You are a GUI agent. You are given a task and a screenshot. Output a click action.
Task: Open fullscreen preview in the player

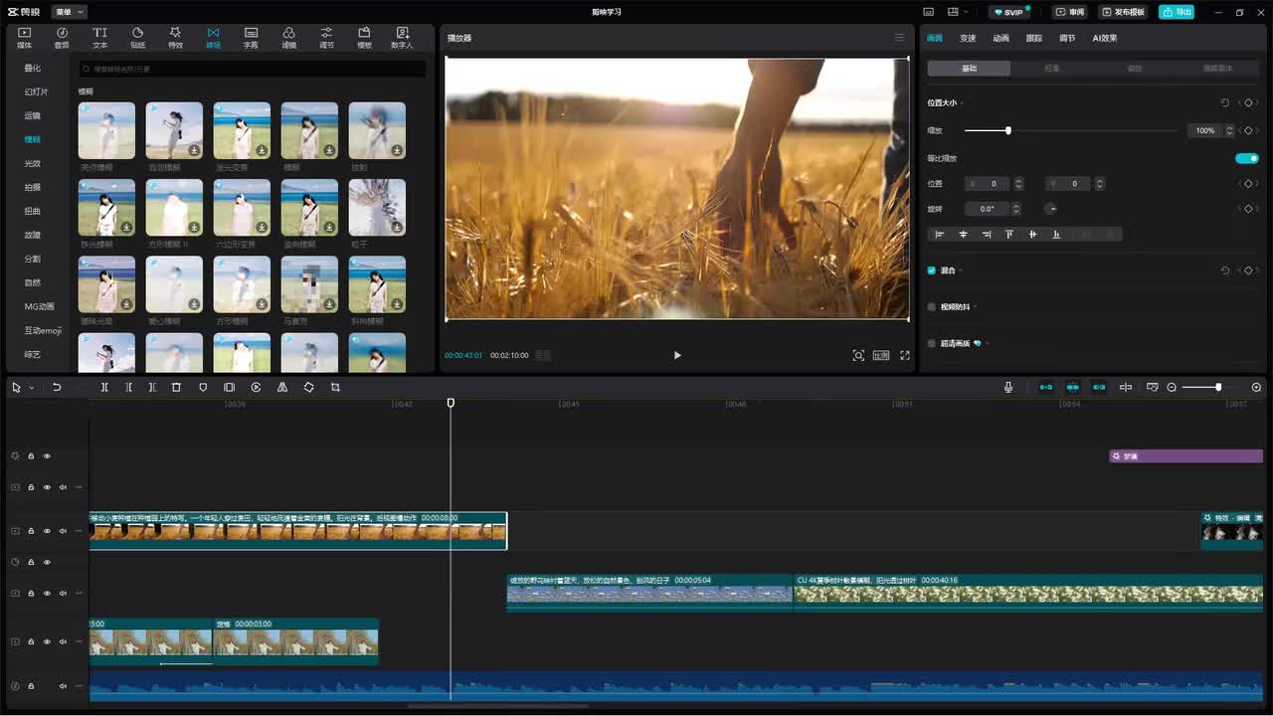pos(905,355)
